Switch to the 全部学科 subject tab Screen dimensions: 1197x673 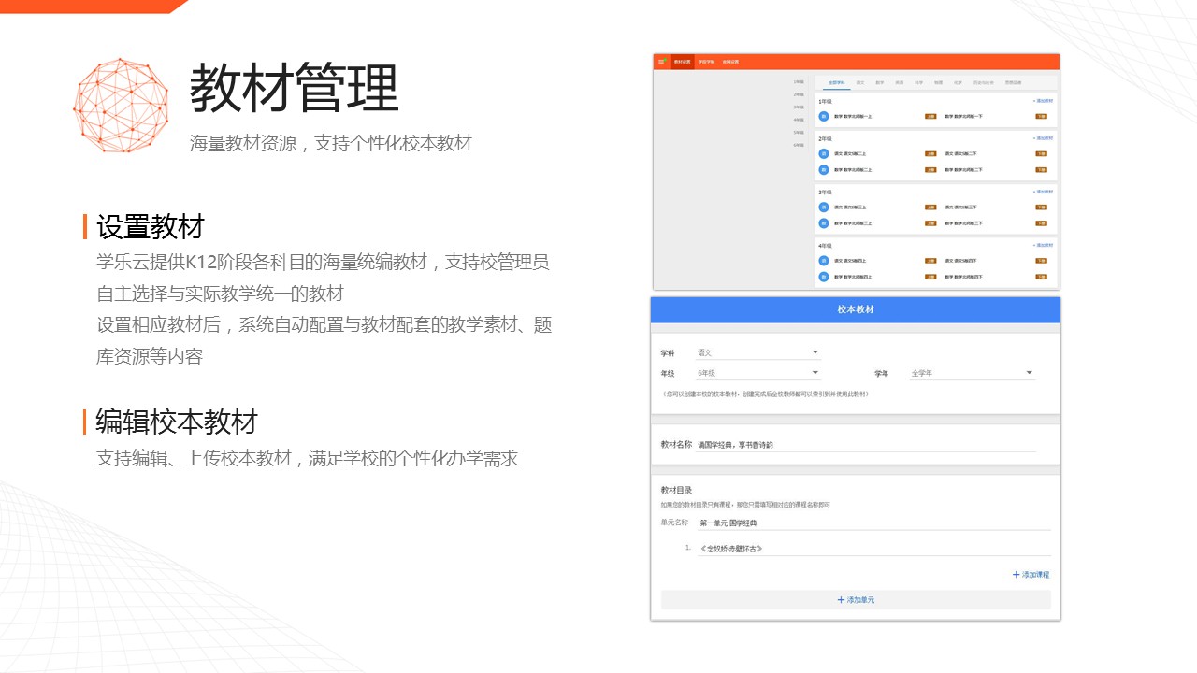click(x=837, y=82)
